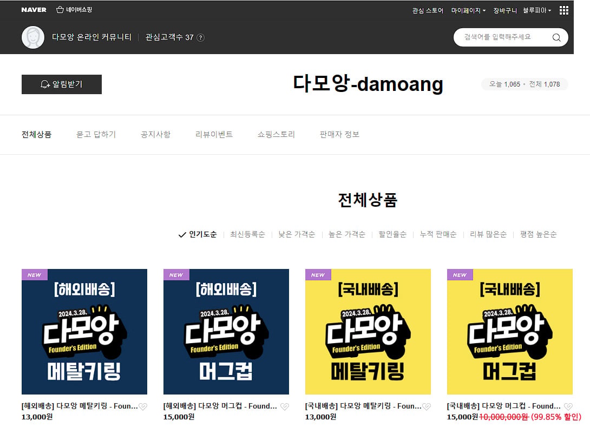Open the [국내배송] 다모앙 메탈키링 title link

[x=363, y=406]
